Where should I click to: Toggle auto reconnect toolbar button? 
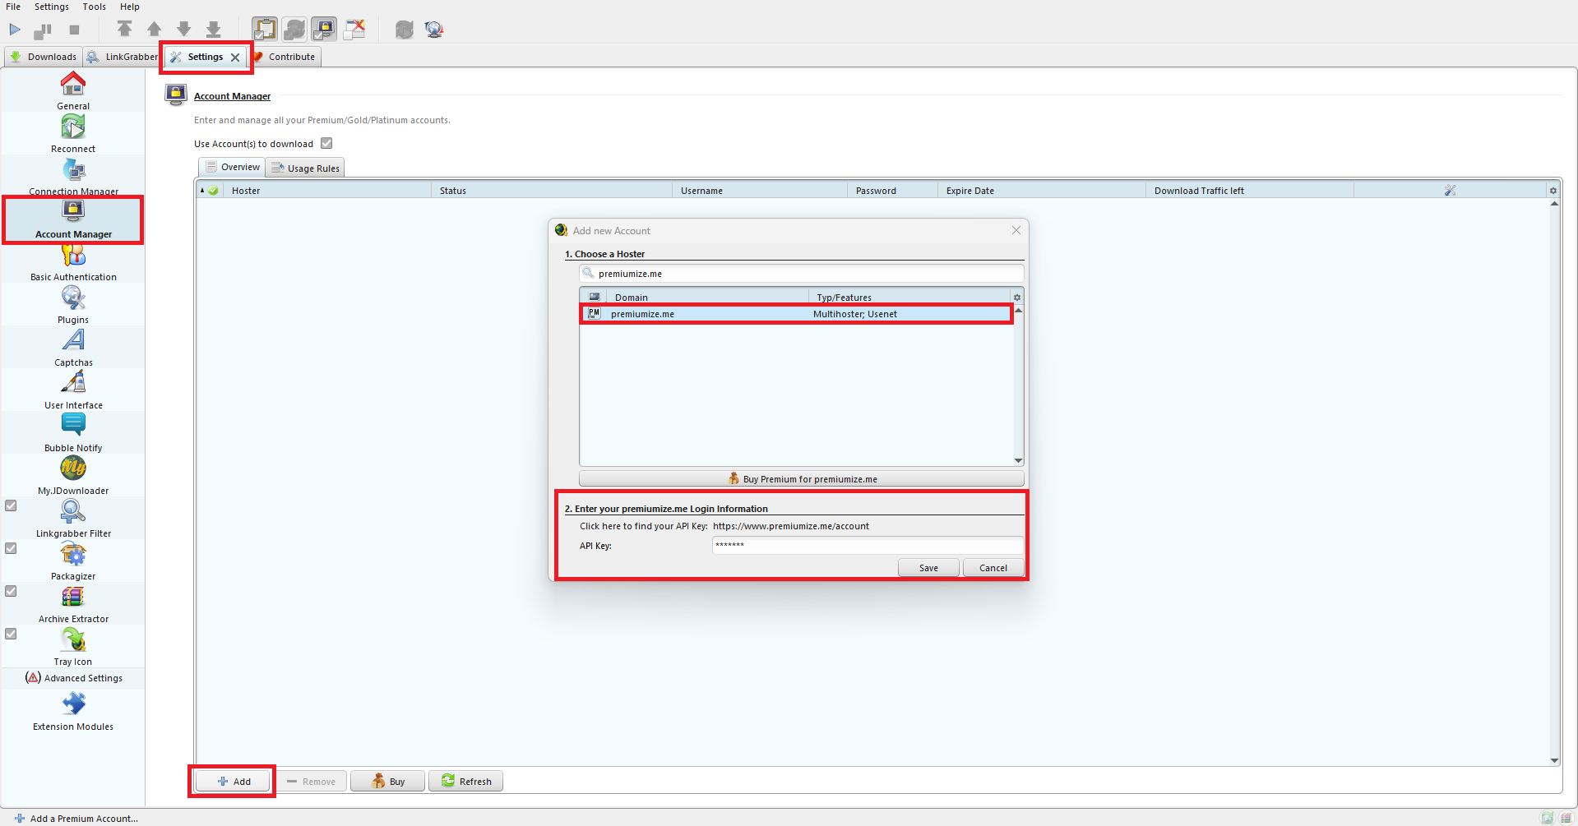tap(294, 30)
